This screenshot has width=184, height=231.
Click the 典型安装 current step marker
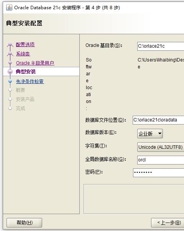click(10, 71)
